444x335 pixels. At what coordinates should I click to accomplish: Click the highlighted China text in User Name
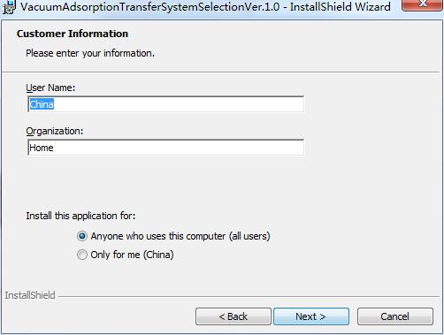[42, 104]
